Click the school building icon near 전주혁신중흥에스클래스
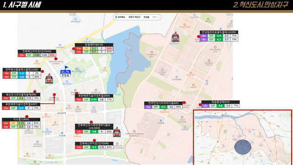This screenshot has width=293, height=165. pyautogui.click(x=49, y=78)
